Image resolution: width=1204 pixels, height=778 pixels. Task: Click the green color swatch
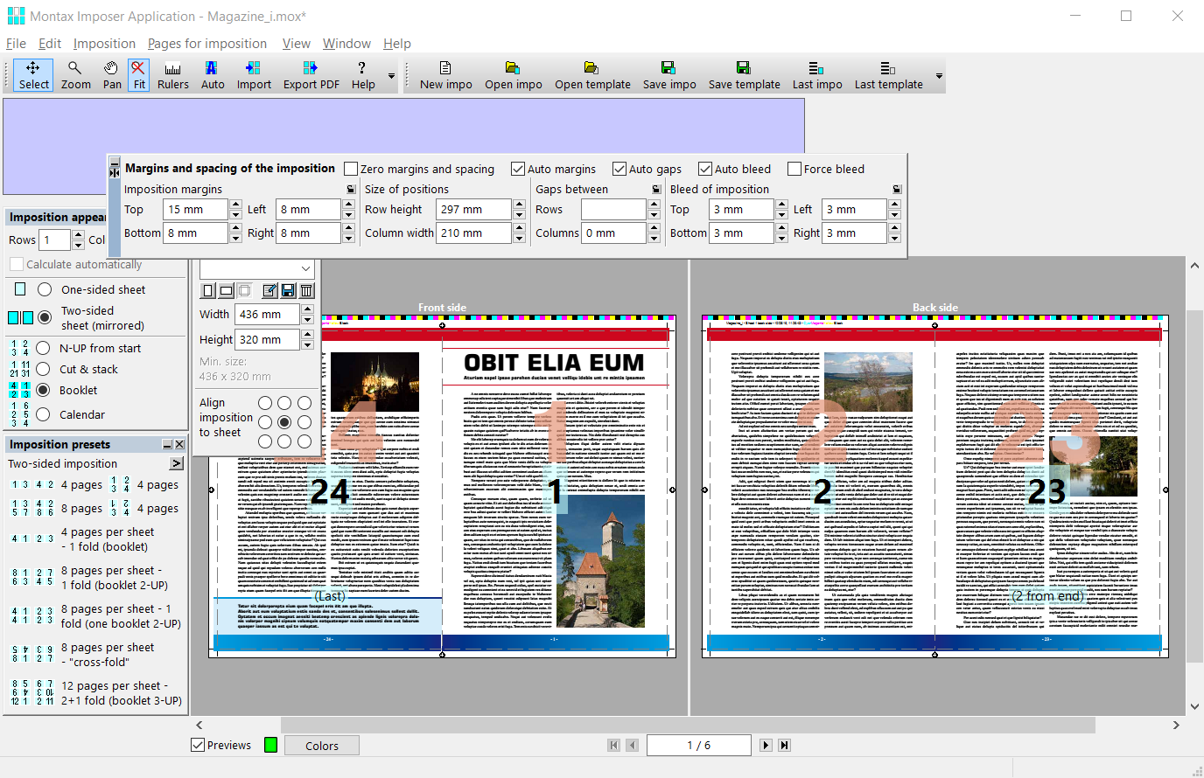[270, 745]
